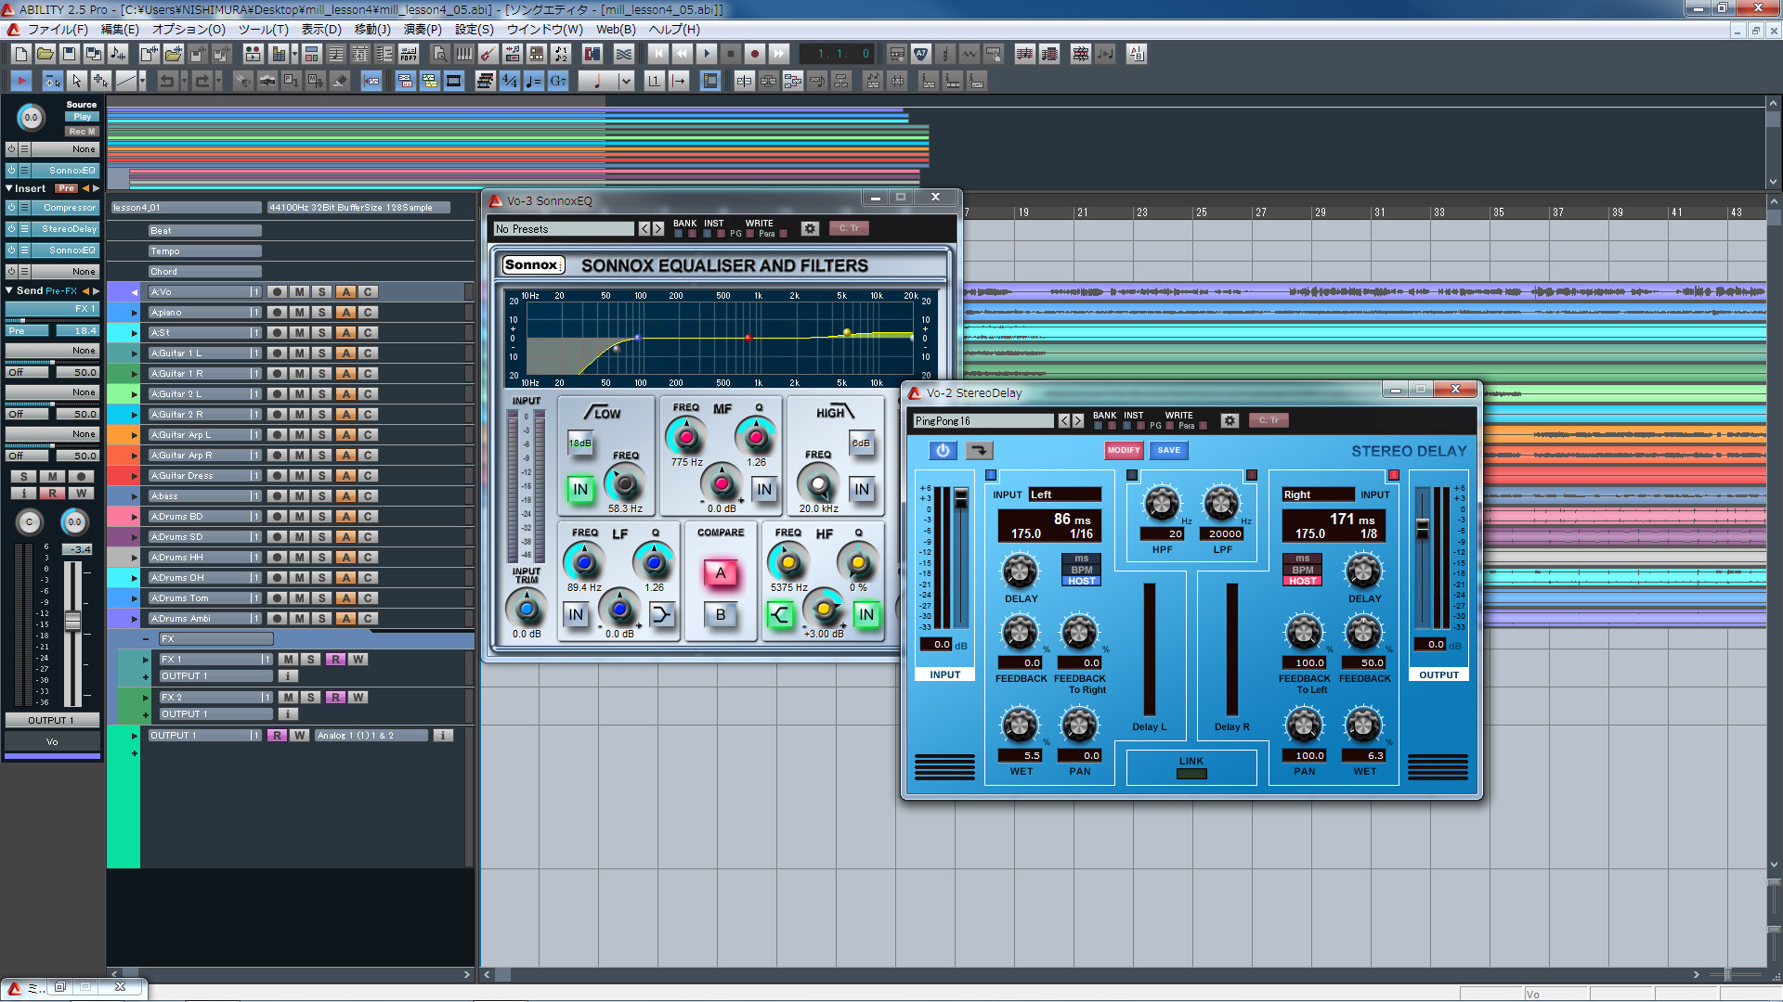
Task: Expand the AVo track arrow
Action: coord(134,292)
